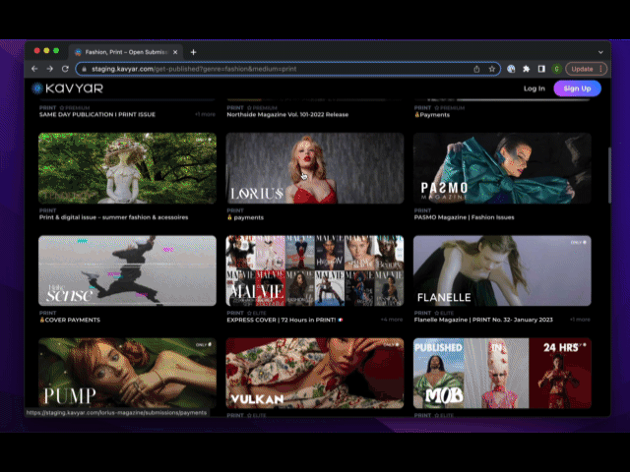
Task: Reload the page with refresh icon
Action: pos(65,69)
